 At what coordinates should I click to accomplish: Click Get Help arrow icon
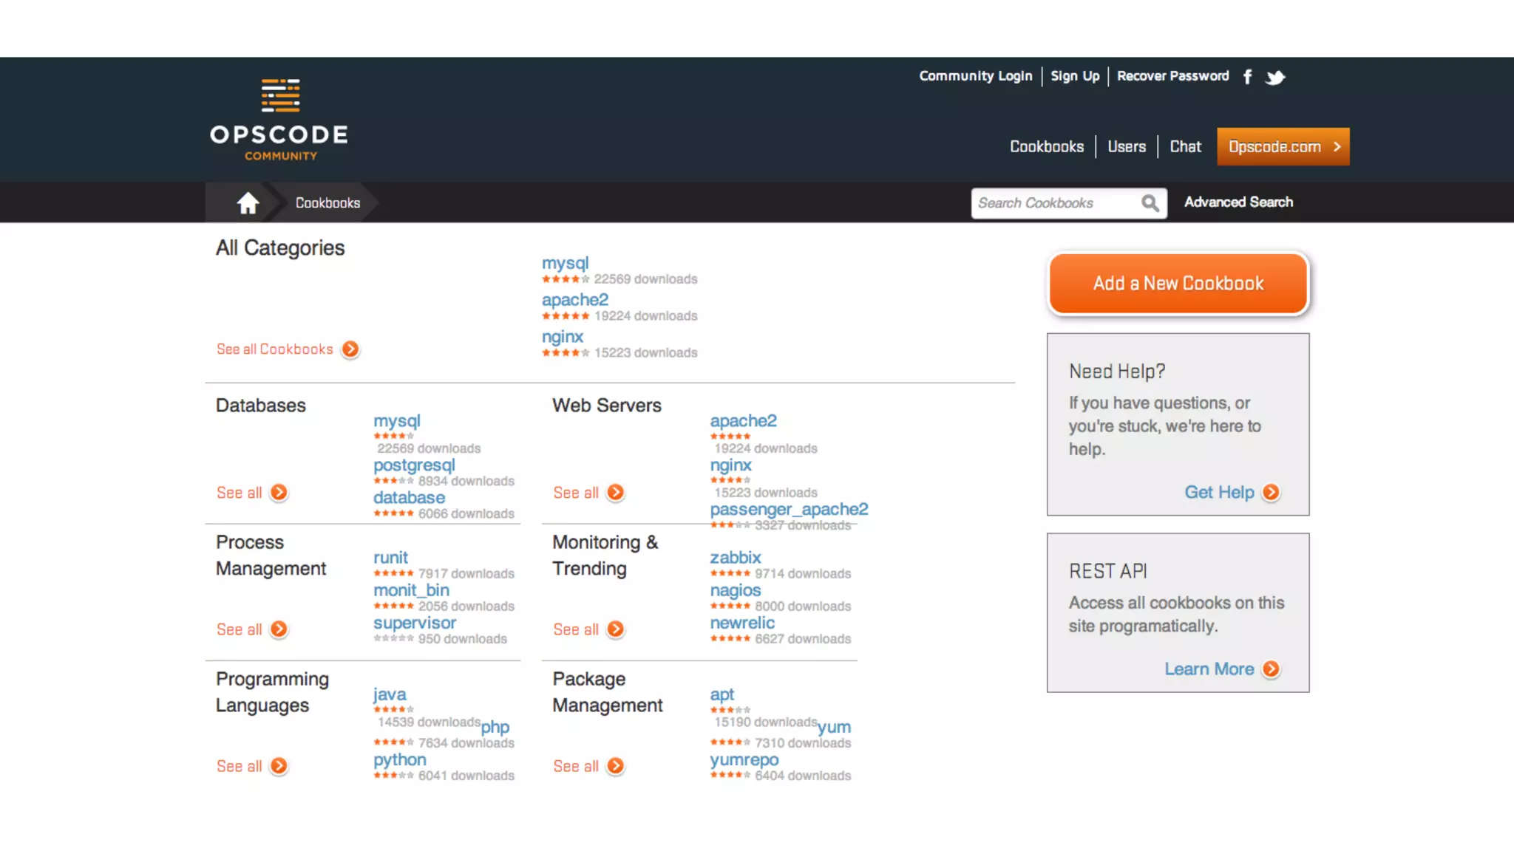click(1271, 493)
